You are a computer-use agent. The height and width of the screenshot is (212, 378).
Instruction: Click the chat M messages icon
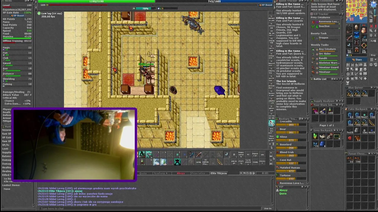[244, 173]
